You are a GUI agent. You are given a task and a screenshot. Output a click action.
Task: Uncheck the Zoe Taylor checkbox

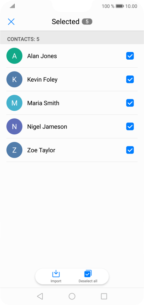pyautogui.click(x=130, y=150)
